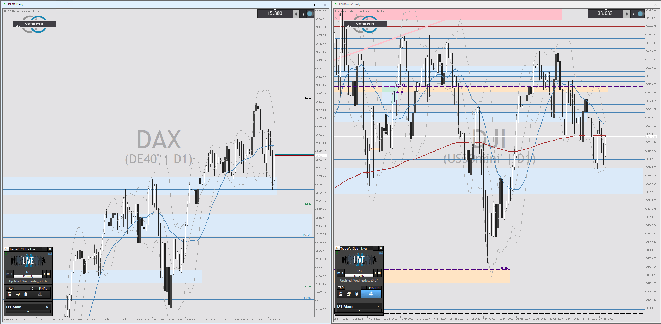Open document icon in US30mini panel
661x324 pixels.
341,293
